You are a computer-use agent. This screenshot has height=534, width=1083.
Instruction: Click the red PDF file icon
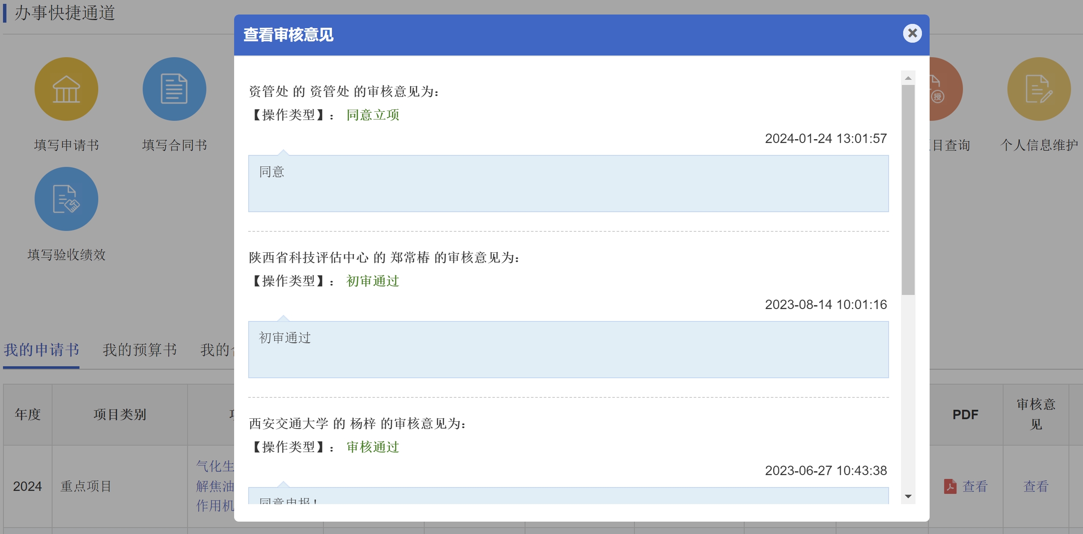(950, 486)
